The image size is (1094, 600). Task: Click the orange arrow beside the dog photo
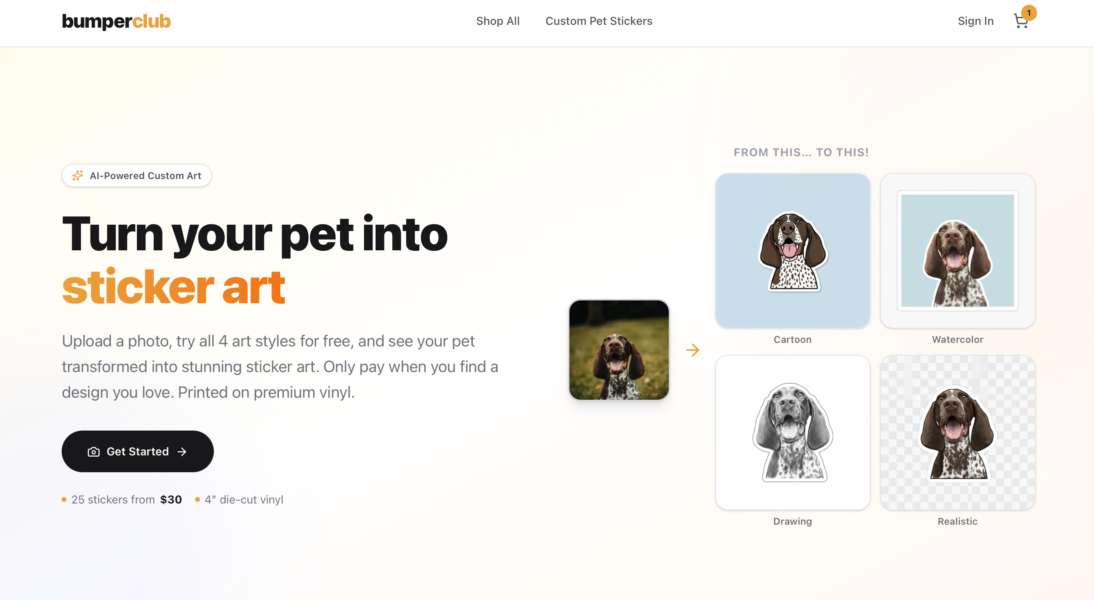pyautogui.click(x=693, y=350)
